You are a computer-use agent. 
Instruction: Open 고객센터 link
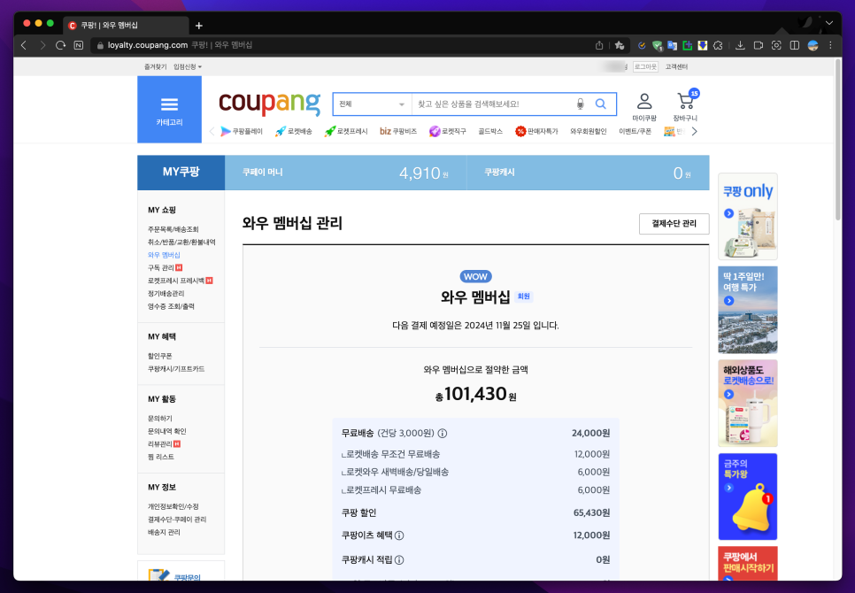tap(676, 66)
